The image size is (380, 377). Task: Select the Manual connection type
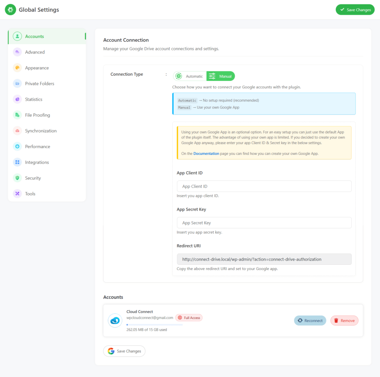[x=221, y=76]
